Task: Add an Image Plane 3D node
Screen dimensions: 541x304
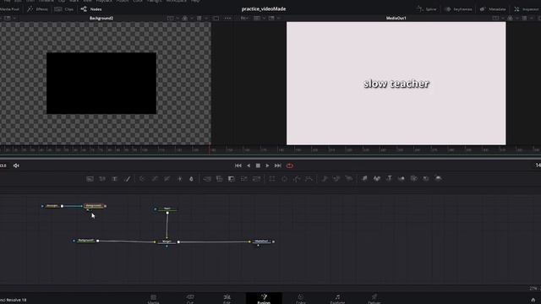Action: click(364, 178)
